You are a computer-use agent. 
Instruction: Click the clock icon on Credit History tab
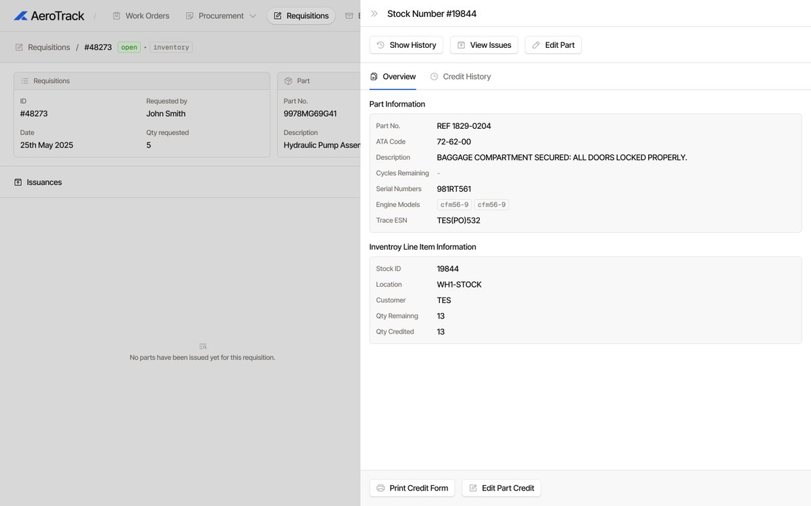[x=434, y=77]
